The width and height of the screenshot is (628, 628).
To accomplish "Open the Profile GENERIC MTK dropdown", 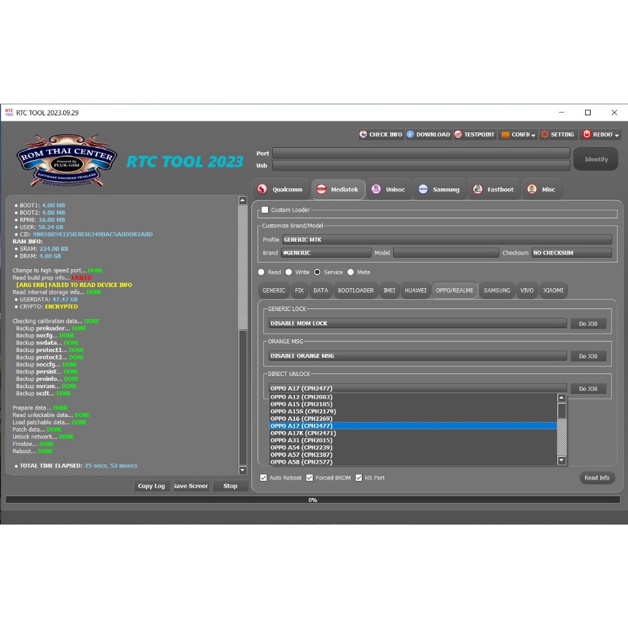I will click(446, 240).
